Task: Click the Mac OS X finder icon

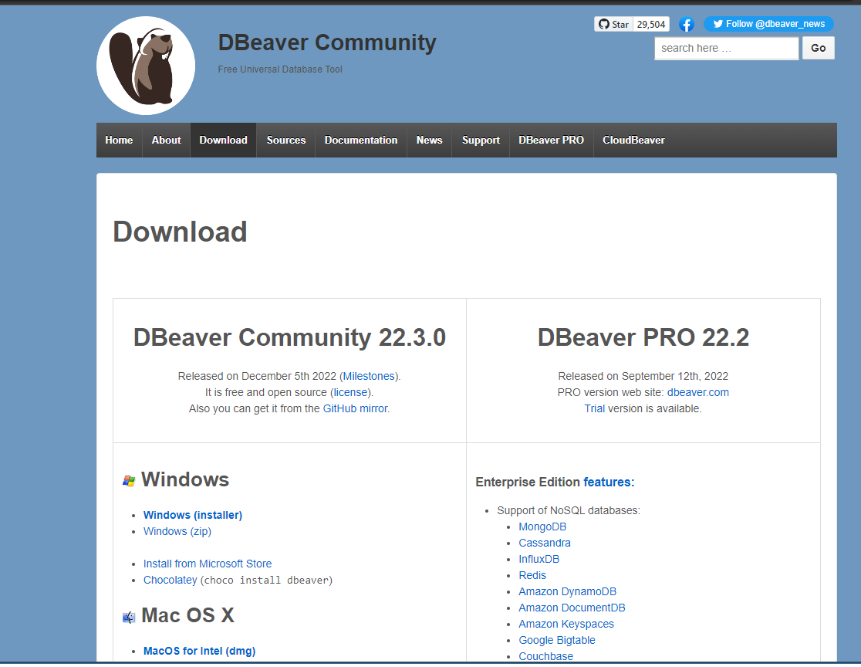Action: tap(129, 617)
